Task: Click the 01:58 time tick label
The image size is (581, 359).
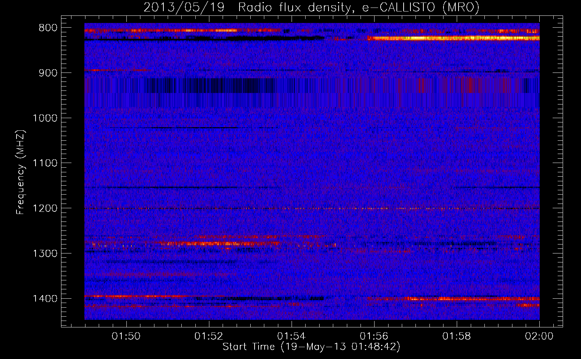Action: pyautogui.click(x=457, y=336)
